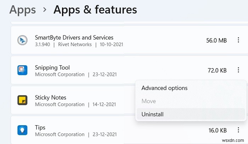Click the 56.0 MB size value
Viewport: 248px width, 144px height.
click(216, 40)
